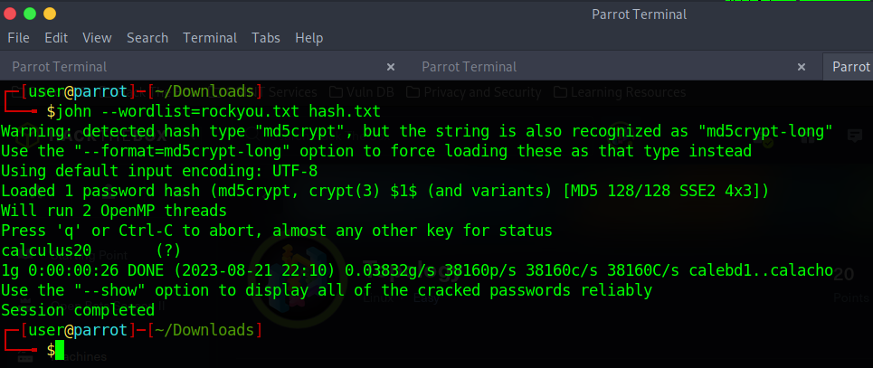
Task: Open the Edit menu
Action: coord(56,38)
